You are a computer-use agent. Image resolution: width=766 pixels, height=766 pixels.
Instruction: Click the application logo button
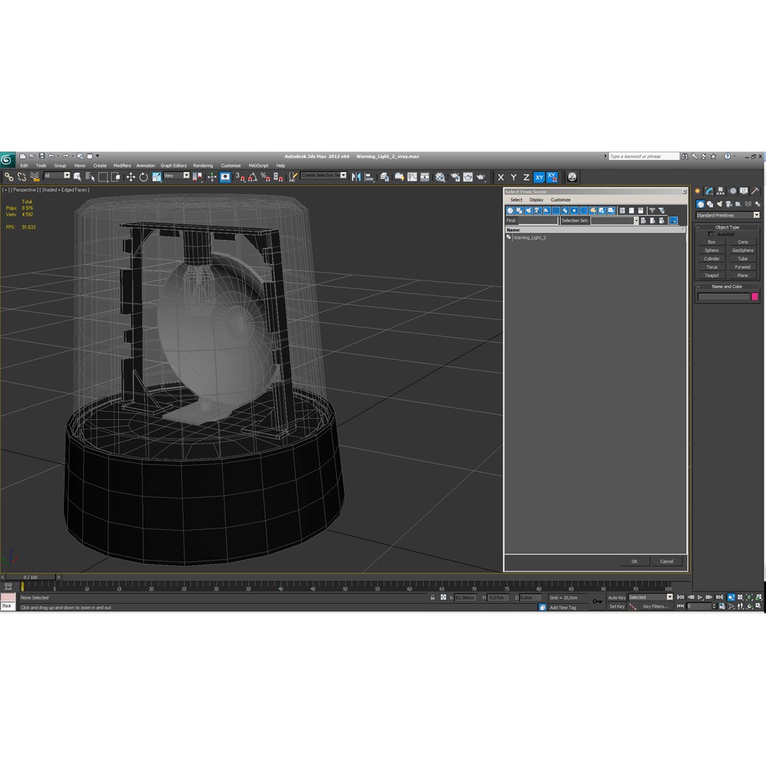pos(7,160)
